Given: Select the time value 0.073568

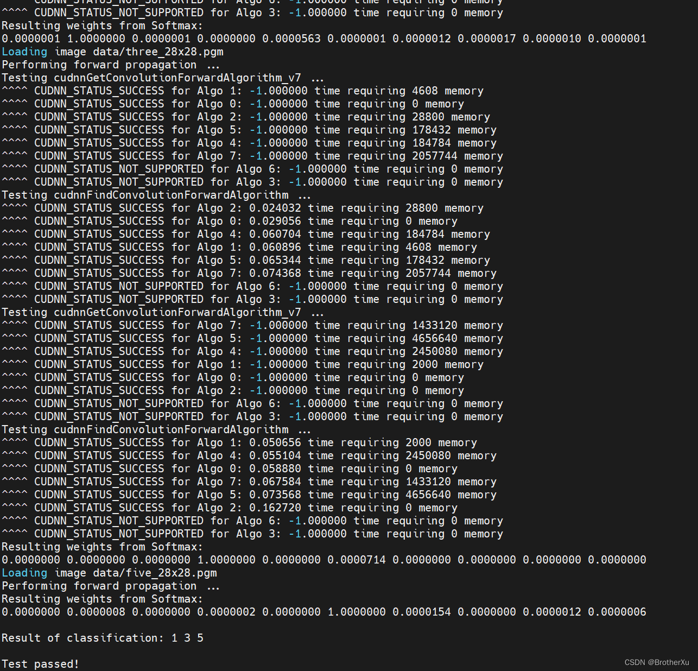Looking at the screenshot, I should point(275,495).
